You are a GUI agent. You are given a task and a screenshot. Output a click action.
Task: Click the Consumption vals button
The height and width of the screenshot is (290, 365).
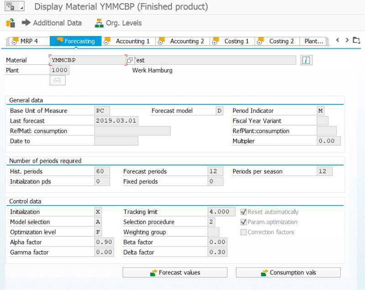pos(288,272)
